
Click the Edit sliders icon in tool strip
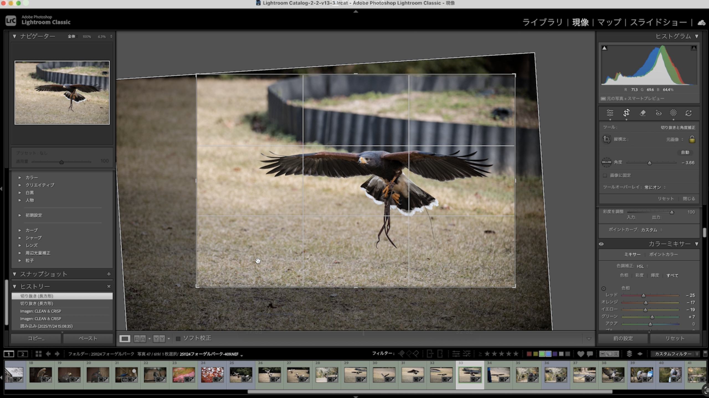coord(610,113)
